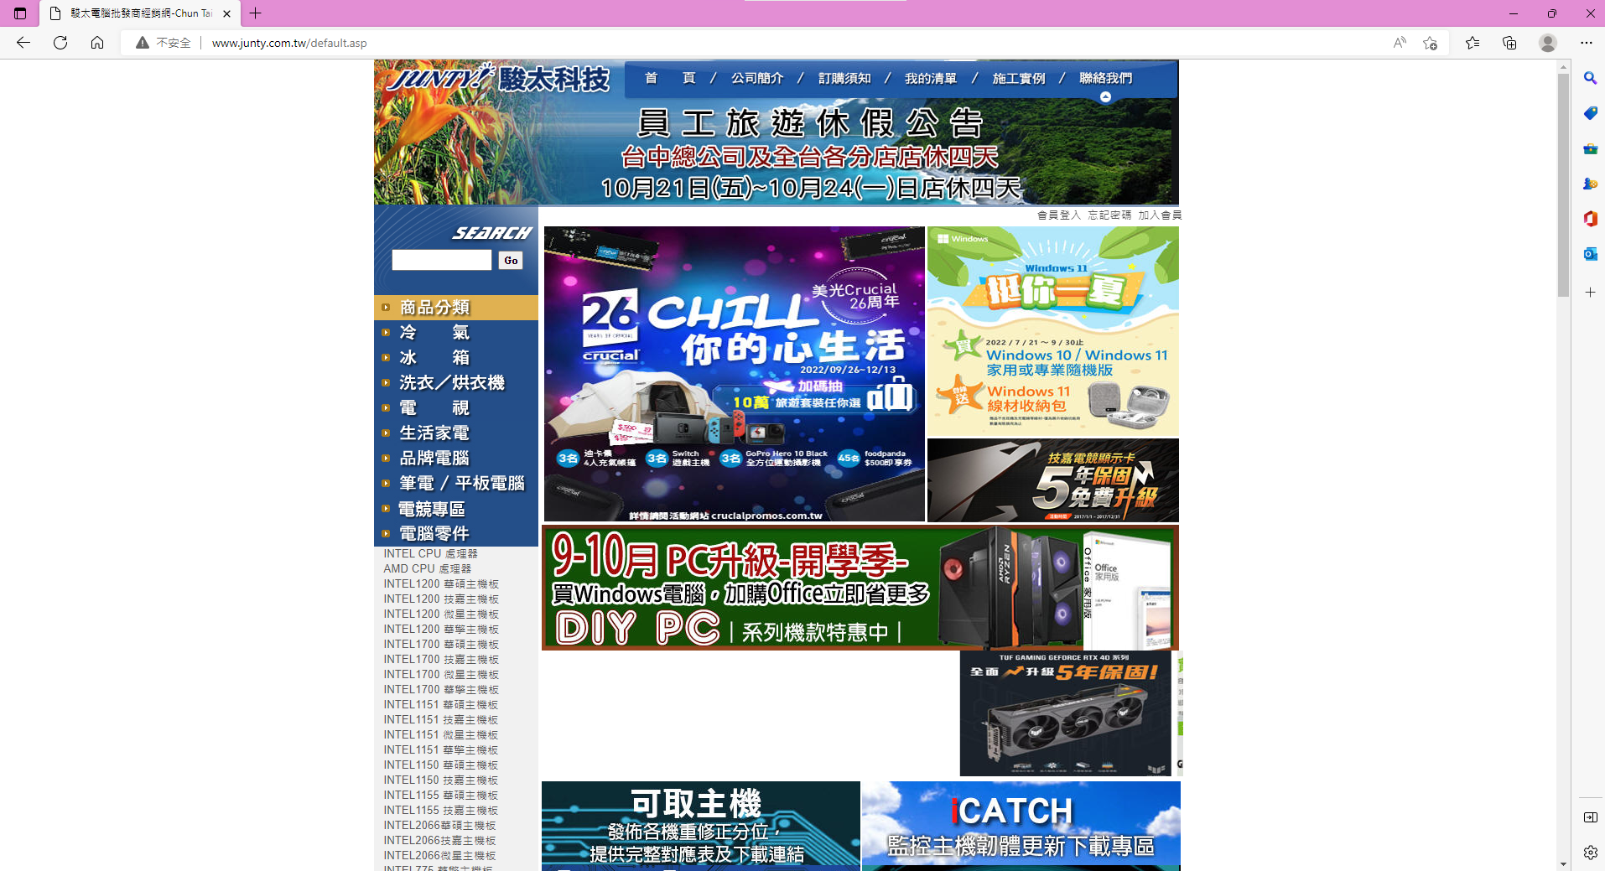Open the iCATCH 監控主機 banner
This screenshot has height=871, width=1605.
pyautogui.click(x=1021, y=826)
